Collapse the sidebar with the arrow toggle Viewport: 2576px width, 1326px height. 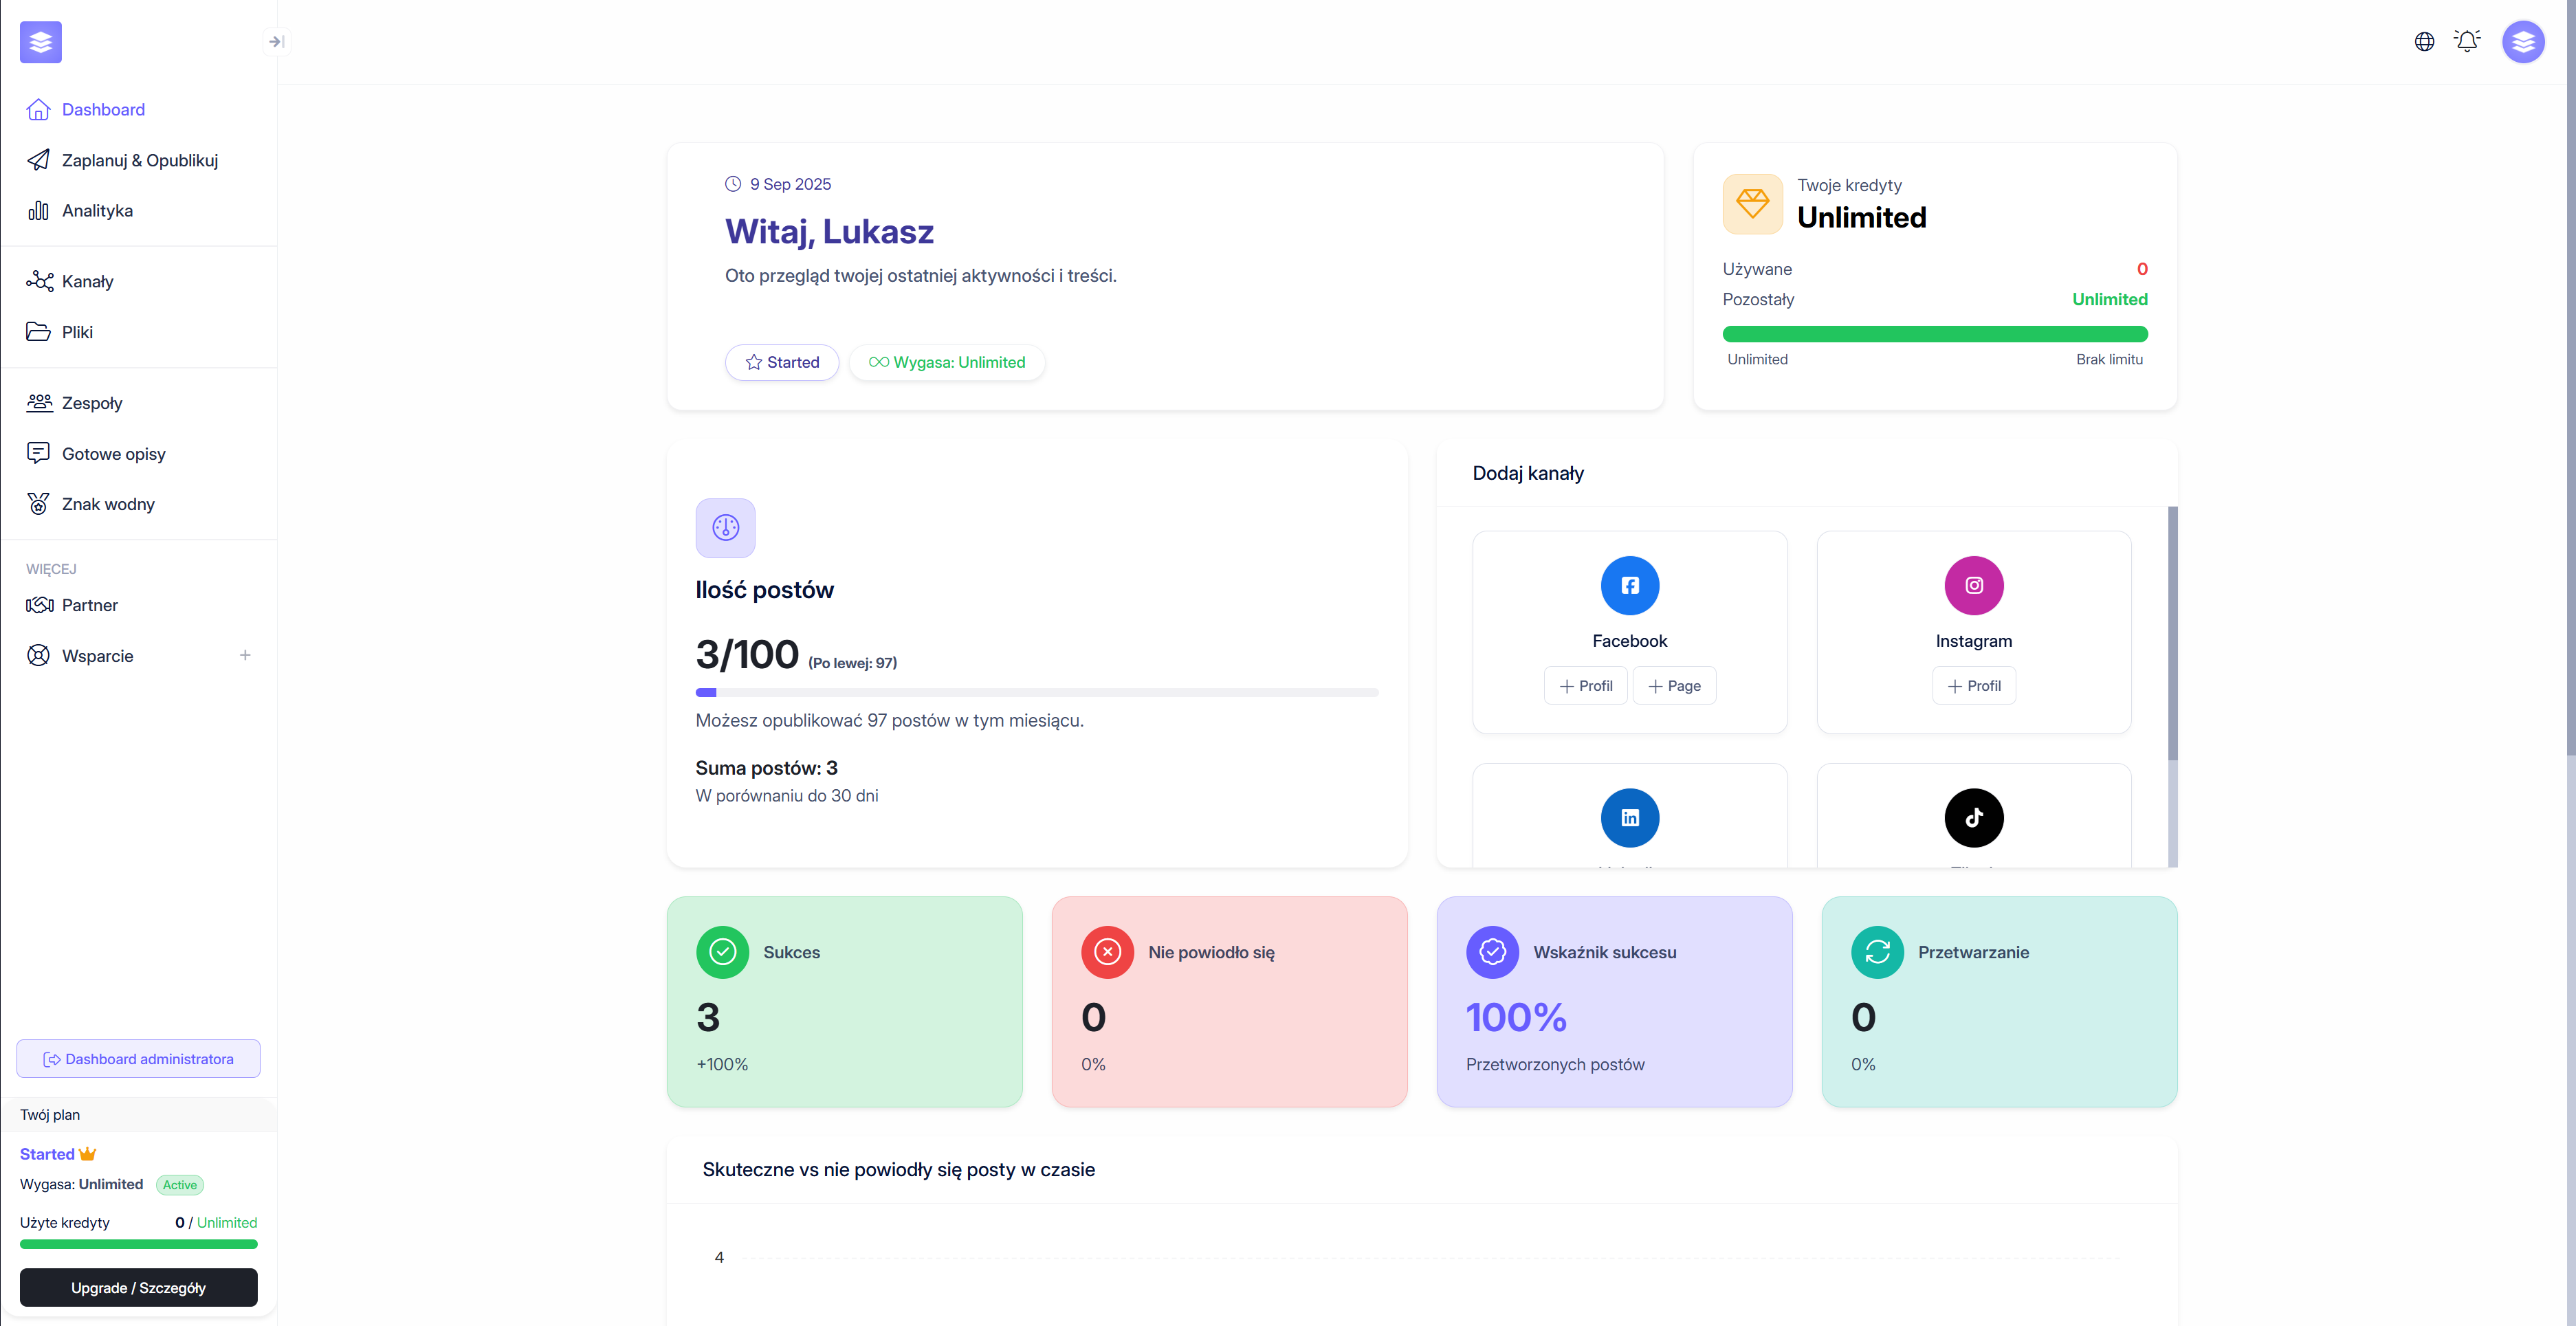[276, 41]
